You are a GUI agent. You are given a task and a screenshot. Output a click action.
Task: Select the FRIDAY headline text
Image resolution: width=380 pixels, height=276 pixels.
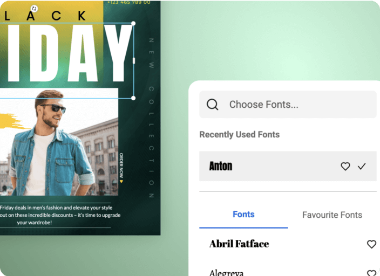click(x=66, y=53)
